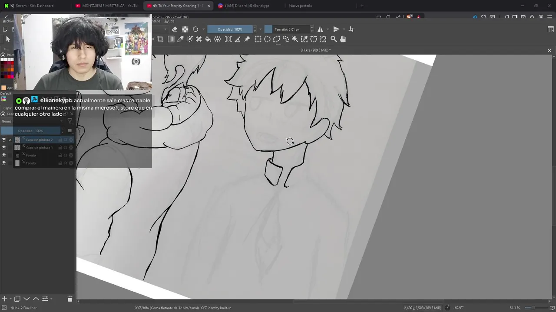Image resolution: width=556 pixels, height=312 pixels.
Task: Open a new browser tab with plus
Action: click(362, 6)
